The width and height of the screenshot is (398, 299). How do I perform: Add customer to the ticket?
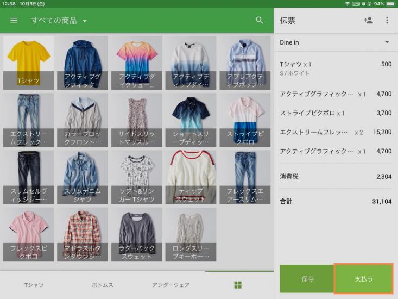tap(368, 20)
